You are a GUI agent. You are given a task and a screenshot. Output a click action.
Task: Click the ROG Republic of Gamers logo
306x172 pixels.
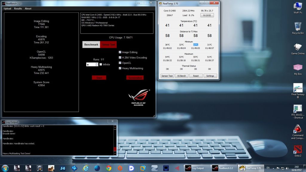click(139, 98)
